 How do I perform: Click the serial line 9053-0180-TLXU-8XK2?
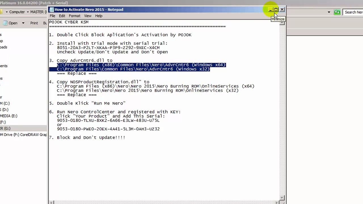[x=108, y=120]
